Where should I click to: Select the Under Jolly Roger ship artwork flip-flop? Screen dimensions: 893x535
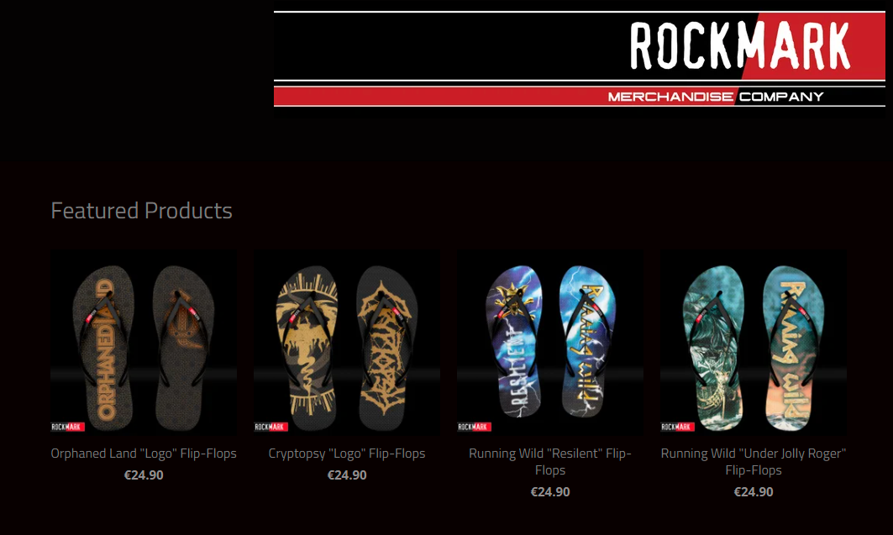click(x=713, y=347)
